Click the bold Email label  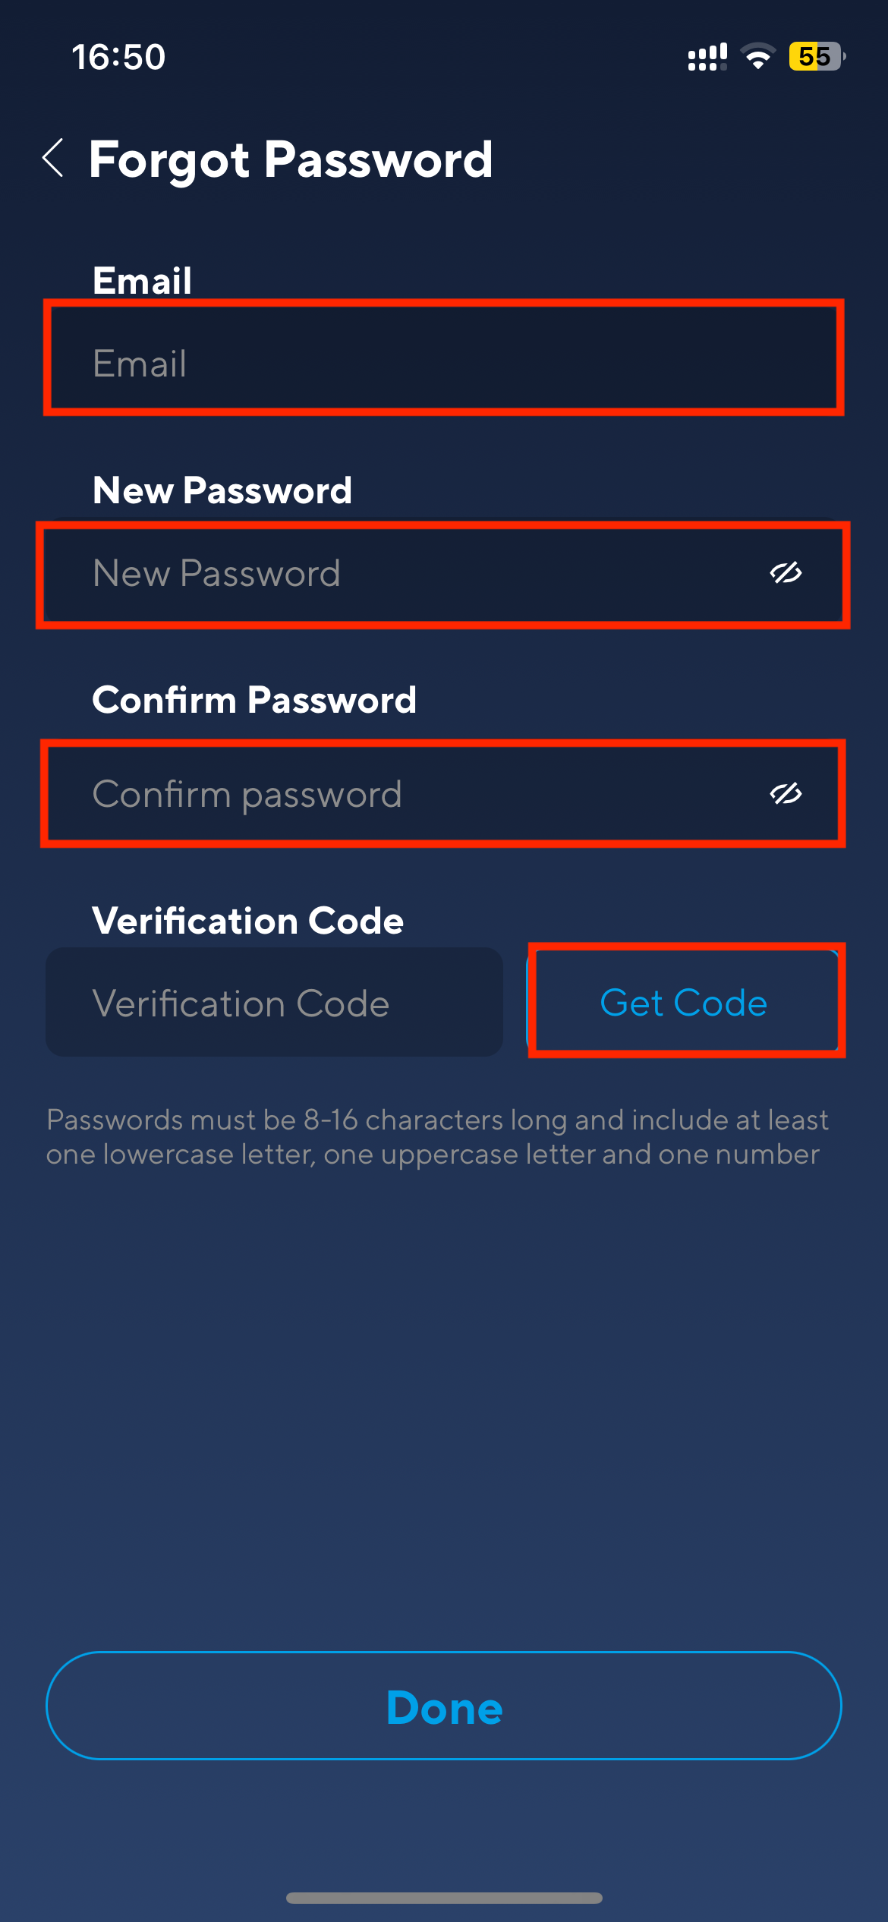142,281
